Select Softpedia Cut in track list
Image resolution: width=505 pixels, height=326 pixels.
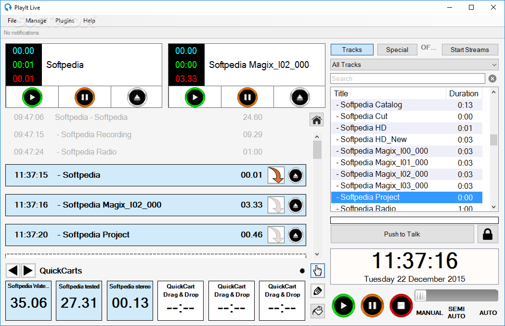point(407,117)
